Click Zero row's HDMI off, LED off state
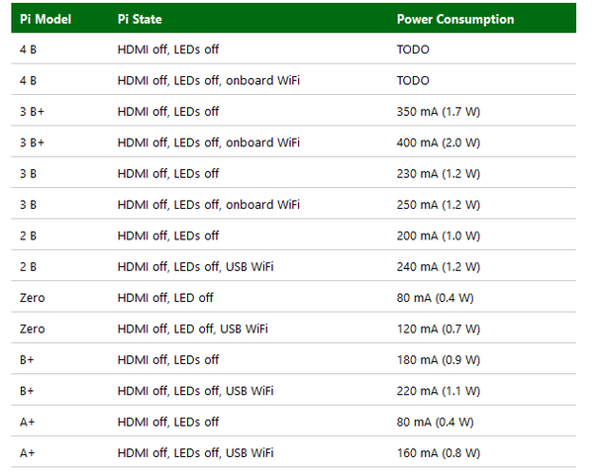The image size is (597, 475). tap(165, 298)
